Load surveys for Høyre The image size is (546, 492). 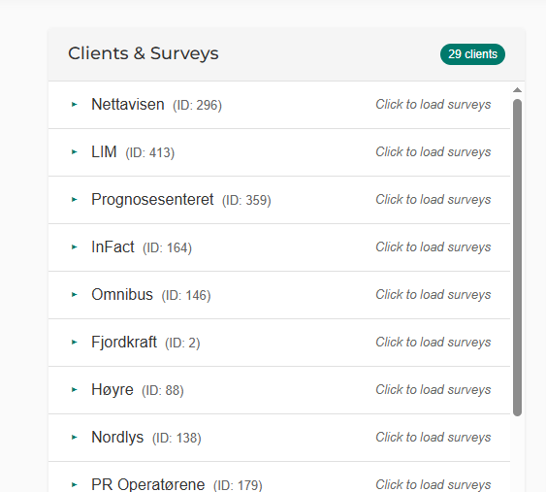433,390
